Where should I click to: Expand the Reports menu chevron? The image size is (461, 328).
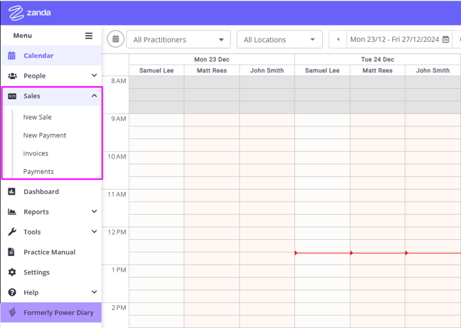tap(94, 212)
